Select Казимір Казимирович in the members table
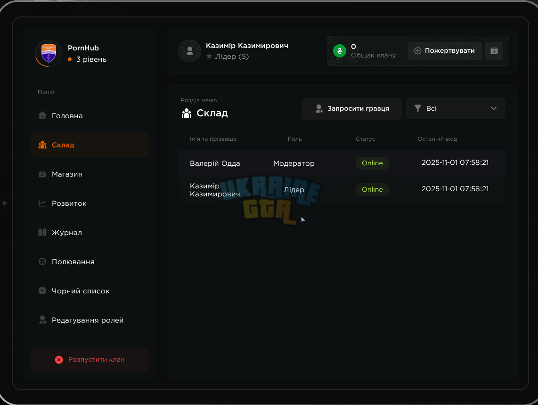 tap(215, 190)
